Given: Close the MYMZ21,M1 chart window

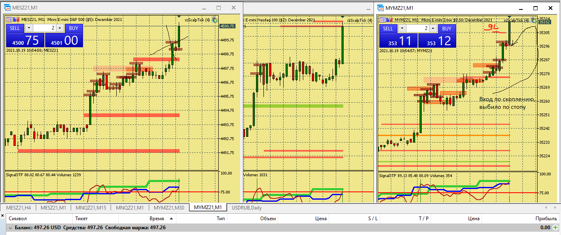Looking at the screenshot, I should [550, 8].
